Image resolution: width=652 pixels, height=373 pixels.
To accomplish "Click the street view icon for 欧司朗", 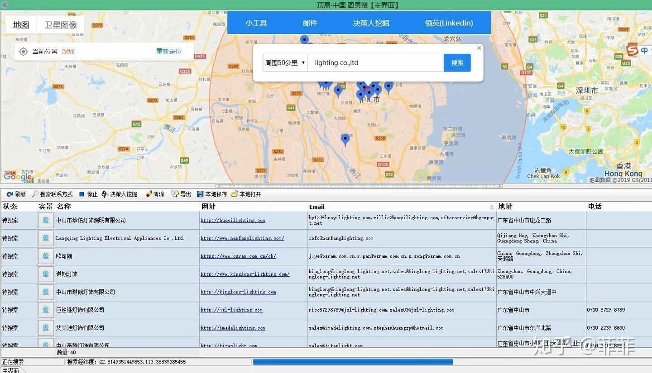I will click(x=46, y=256).
